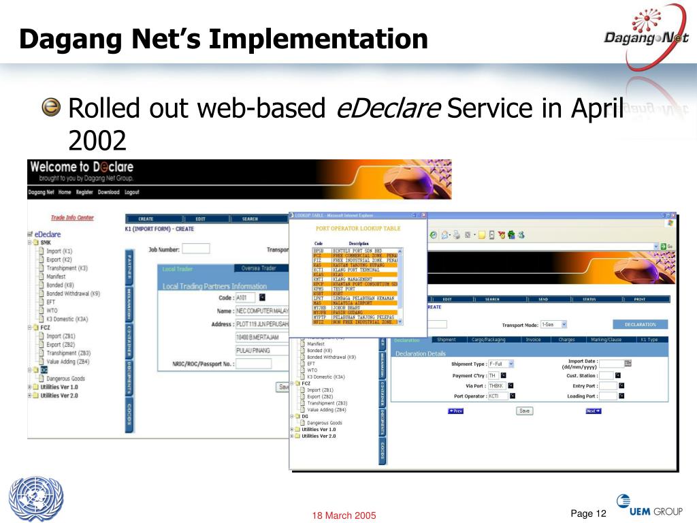Click the blue Prev button
The height and width of the screenshot is (523, 697).
coord(455,411)
